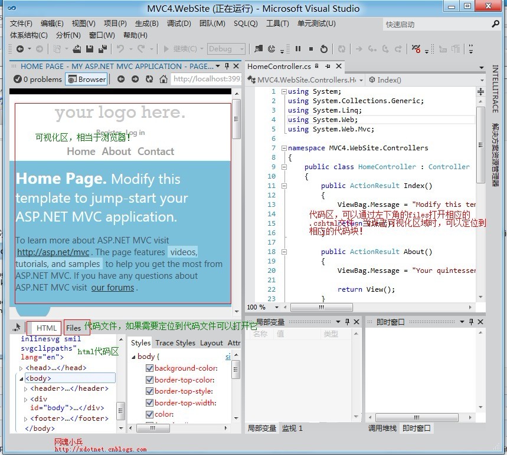507x455 pixels.
Task: Uncheck the border-top-color style
Action: (x=149, y=380)
